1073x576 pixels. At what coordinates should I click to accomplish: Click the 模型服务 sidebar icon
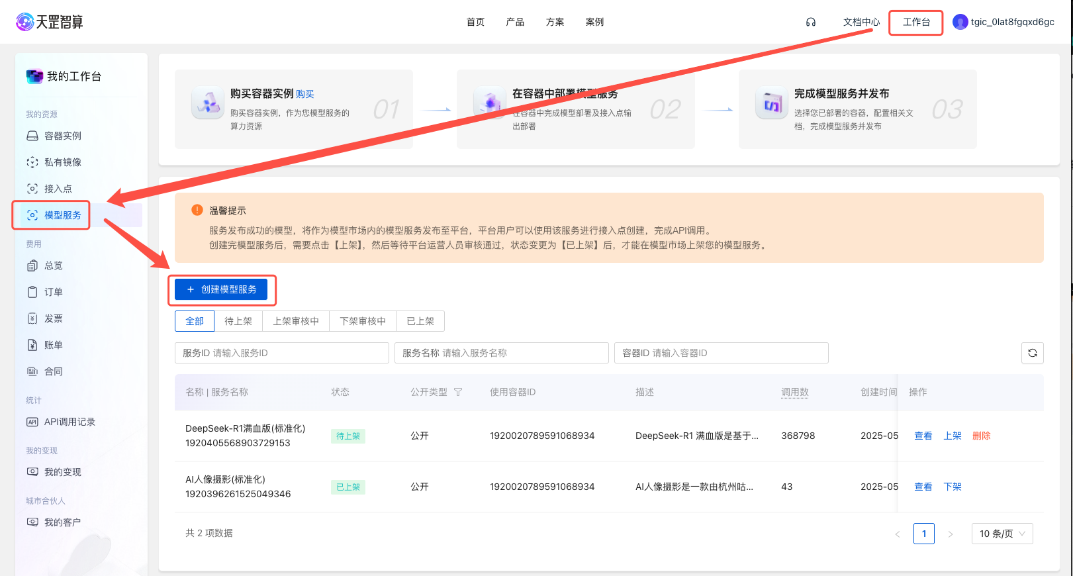32,215
